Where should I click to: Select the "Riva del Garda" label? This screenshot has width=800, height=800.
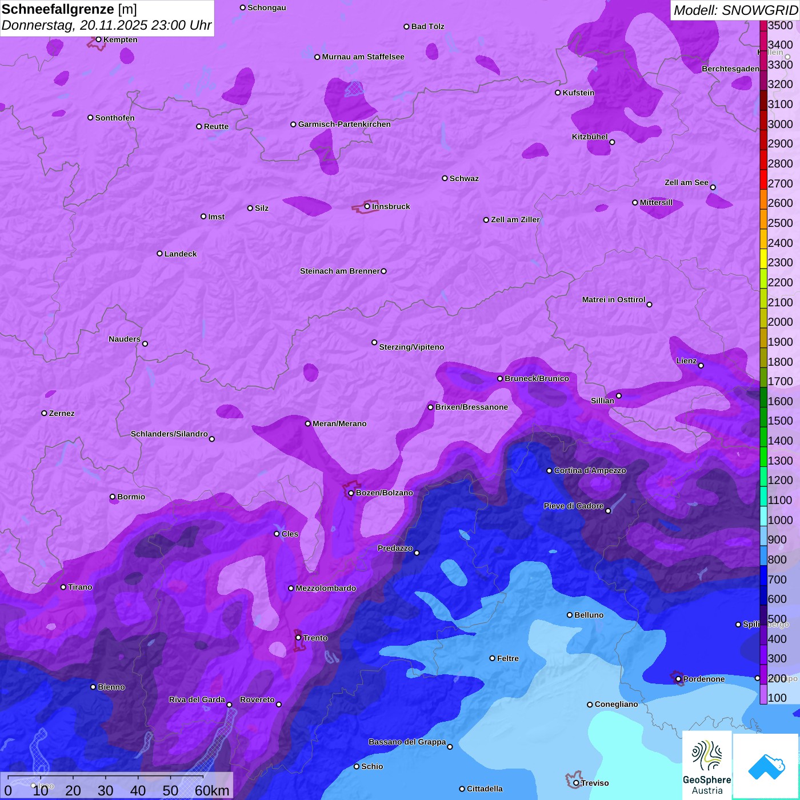(197, 699)
